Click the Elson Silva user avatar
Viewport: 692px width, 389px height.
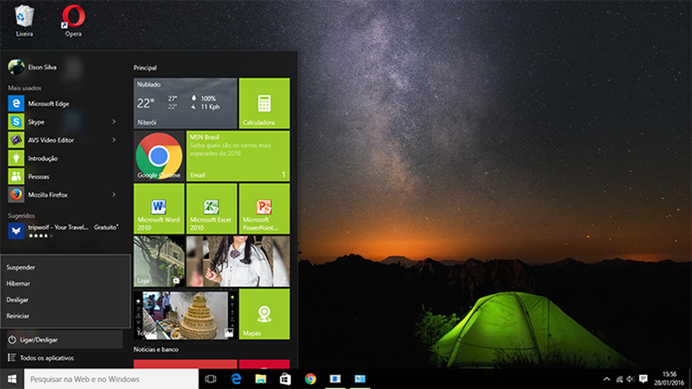coord(16,67)
